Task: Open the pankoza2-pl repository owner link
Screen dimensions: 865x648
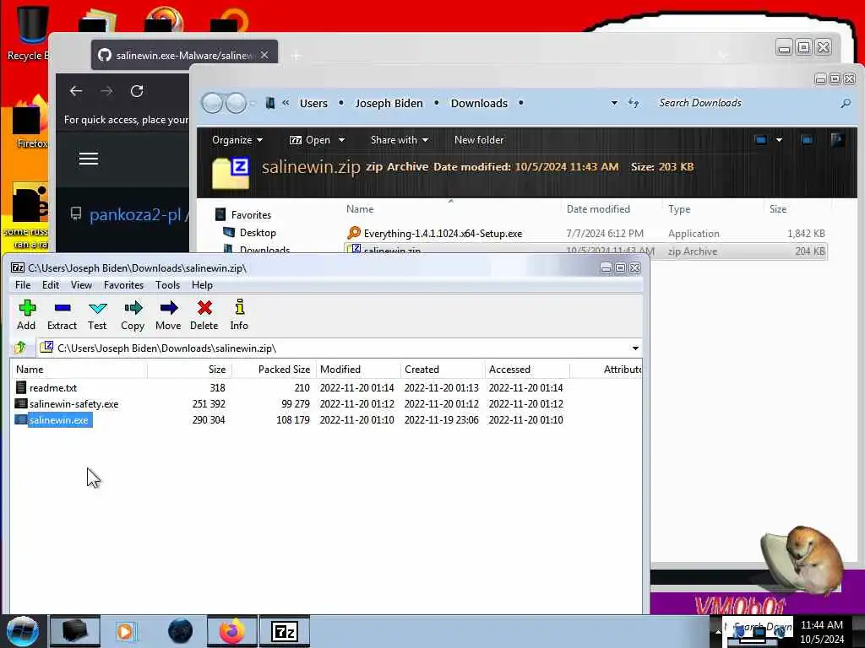Action: coord(135,215)
